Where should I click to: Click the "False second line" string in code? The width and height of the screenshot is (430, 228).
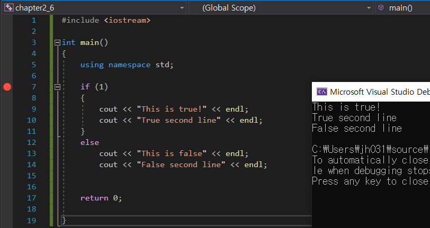point(181,165)
